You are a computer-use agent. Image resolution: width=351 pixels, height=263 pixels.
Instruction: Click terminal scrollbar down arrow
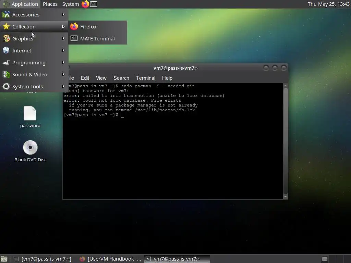[x=286, y=197]
